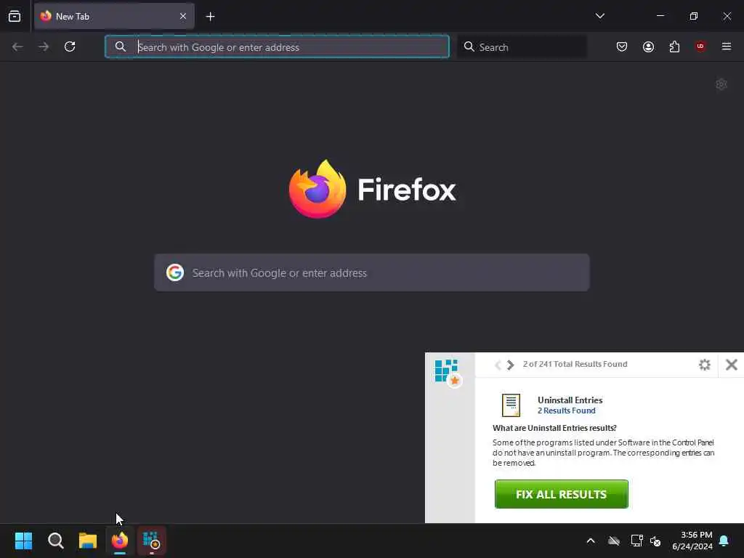Open the clock and date 3:56 PM
The width and height of the screenshot is (744, 558).
coord(692,541)
